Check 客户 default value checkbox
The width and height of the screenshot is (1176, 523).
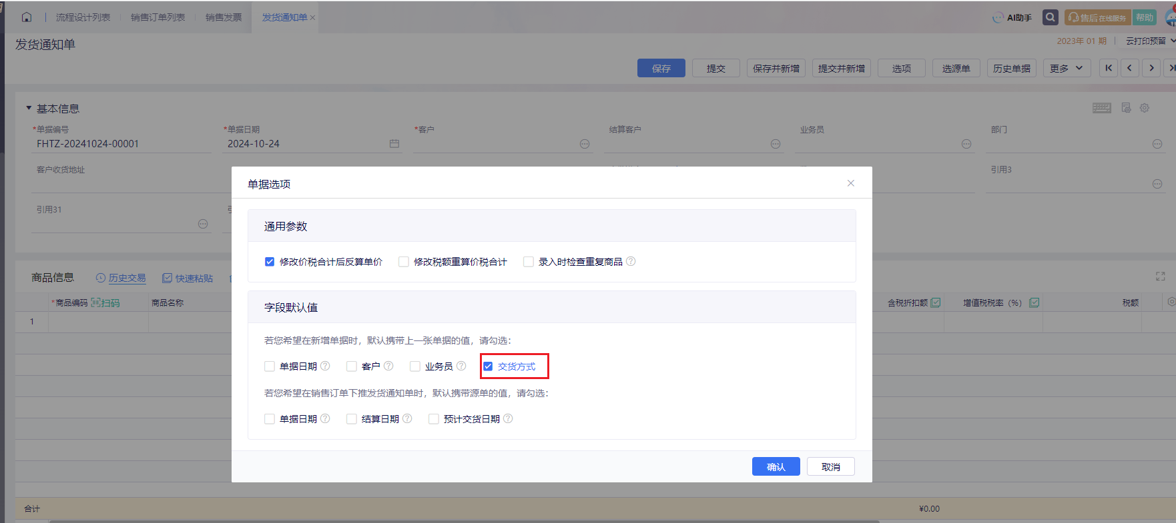click(352, 366)
